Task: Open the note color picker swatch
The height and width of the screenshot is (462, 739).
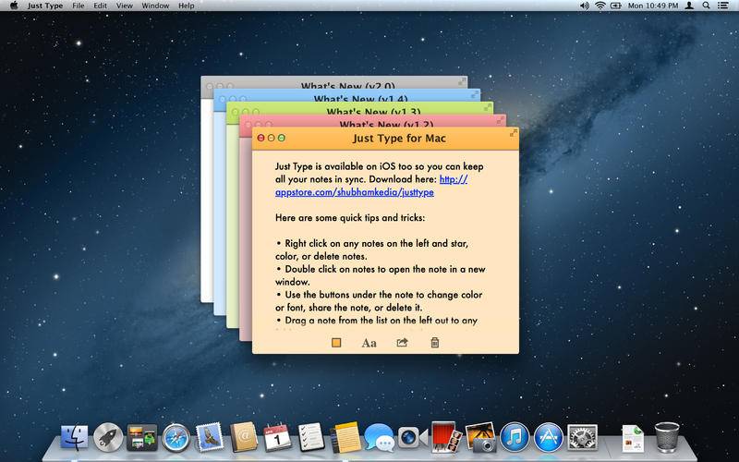Action: pos(336,343)
